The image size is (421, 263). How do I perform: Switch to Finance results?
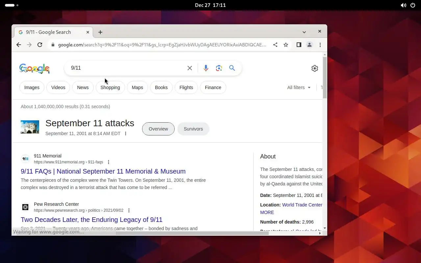point(213,87)
